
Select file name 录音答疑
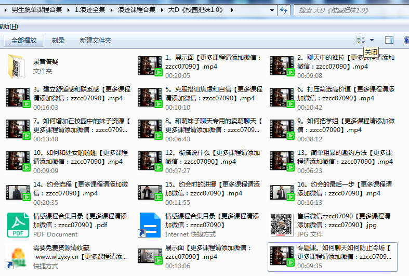pos(46,61)
